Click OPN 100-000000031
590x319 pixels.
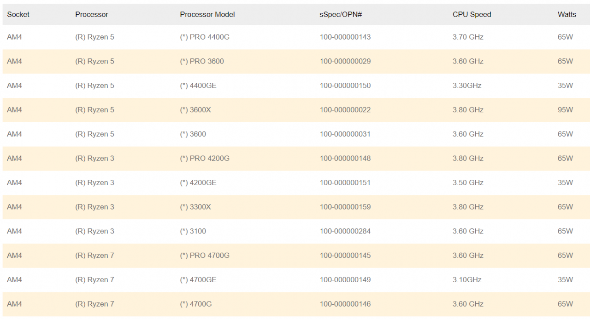pyautogui.click(x=345, y=134)
